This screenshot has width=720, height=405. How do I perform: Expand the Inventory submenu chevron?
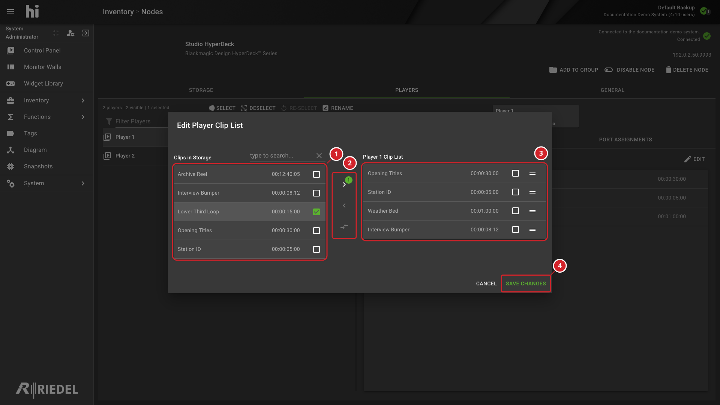pos(83,100)
